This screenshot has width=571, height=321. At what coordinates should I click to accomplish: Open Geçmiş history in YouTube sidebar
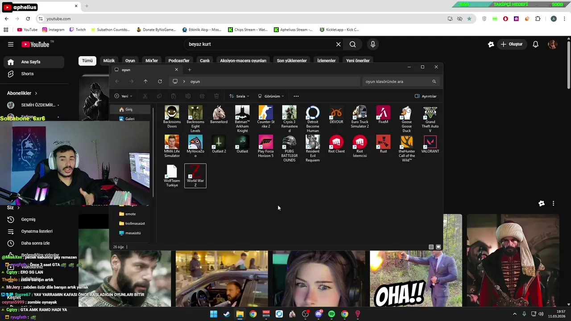point(29,219)
